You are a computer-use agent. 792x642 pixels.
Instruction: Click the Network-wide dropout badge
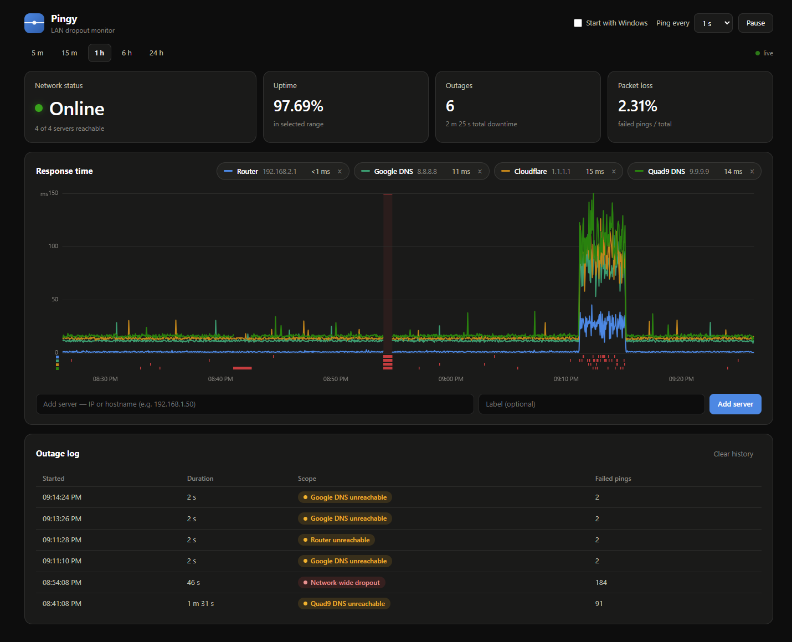click(x=342, y=583)
